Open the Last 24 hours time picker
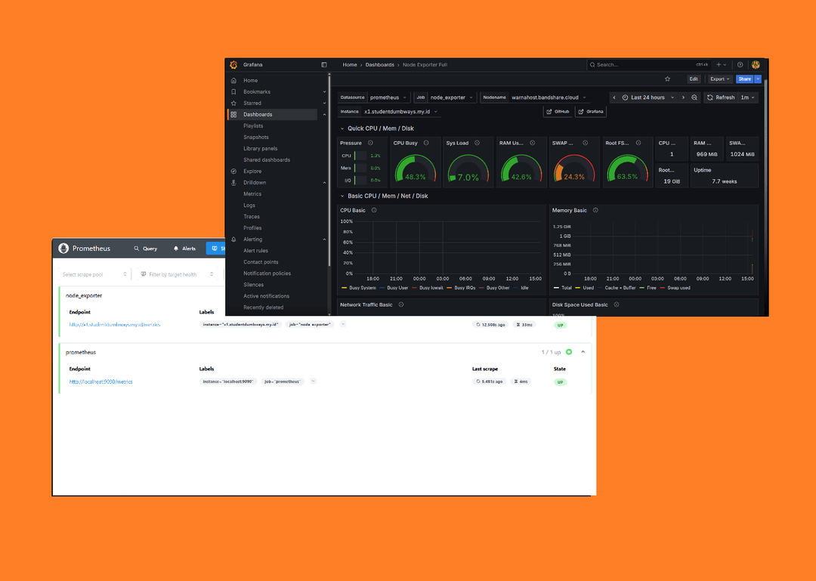This screenshot has width=816, height=581. (648, 97)
